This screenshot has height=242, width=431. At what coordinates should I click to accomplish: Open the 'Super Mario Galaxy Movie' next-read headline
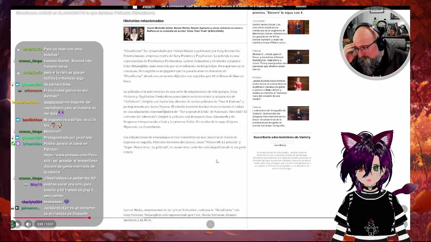[x=222, y=6]
